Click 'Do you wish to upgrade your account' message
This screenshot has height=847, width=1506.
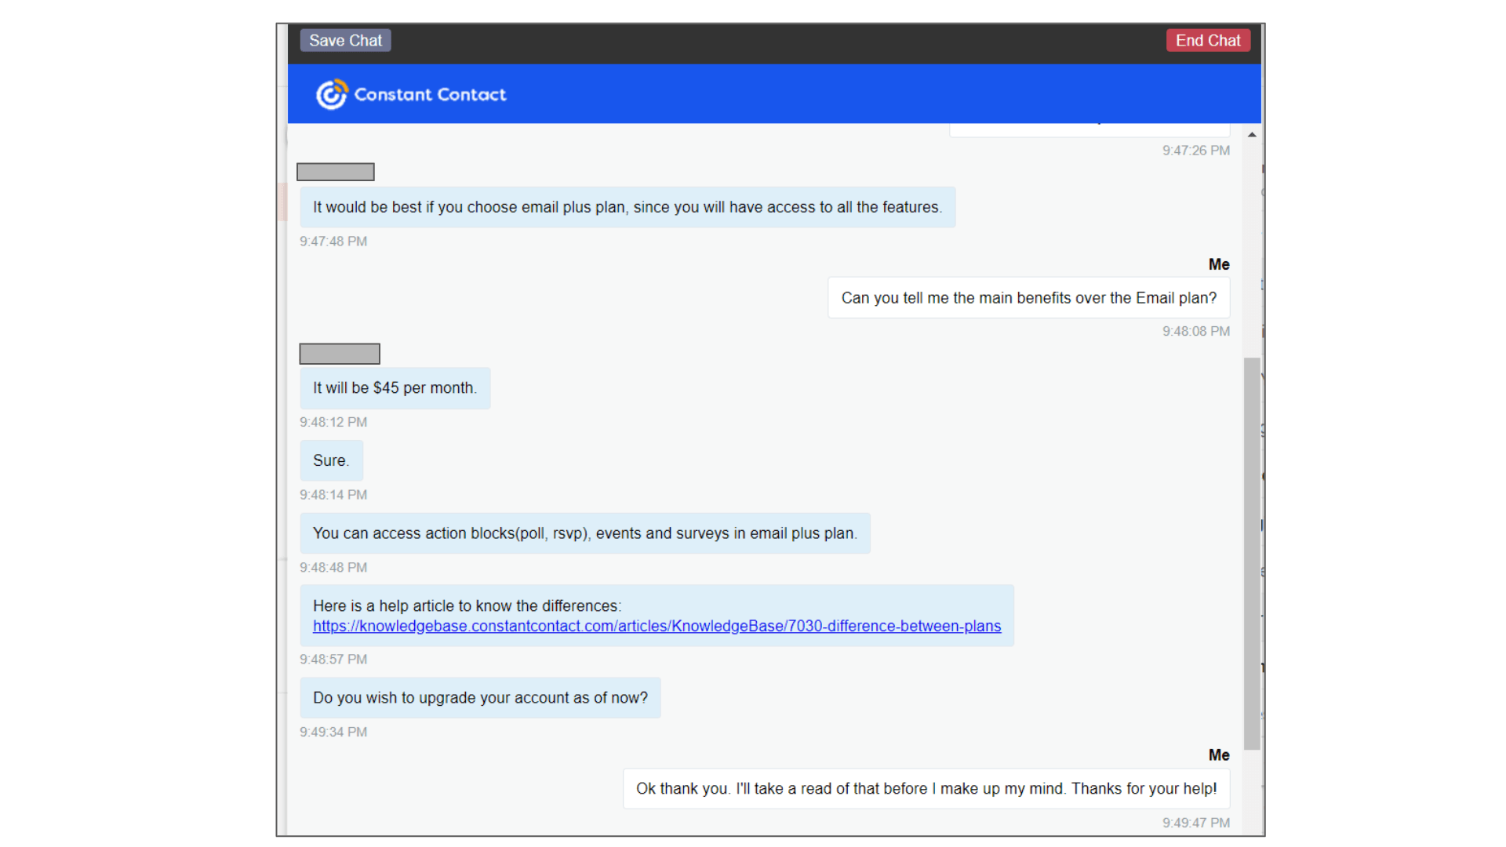(480, 698)
